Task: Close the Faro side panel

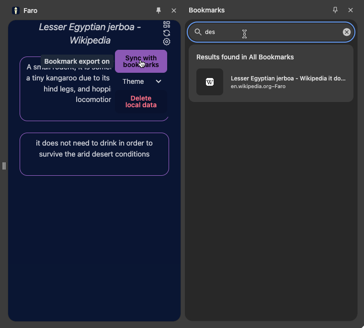Action: click(174, 11)
